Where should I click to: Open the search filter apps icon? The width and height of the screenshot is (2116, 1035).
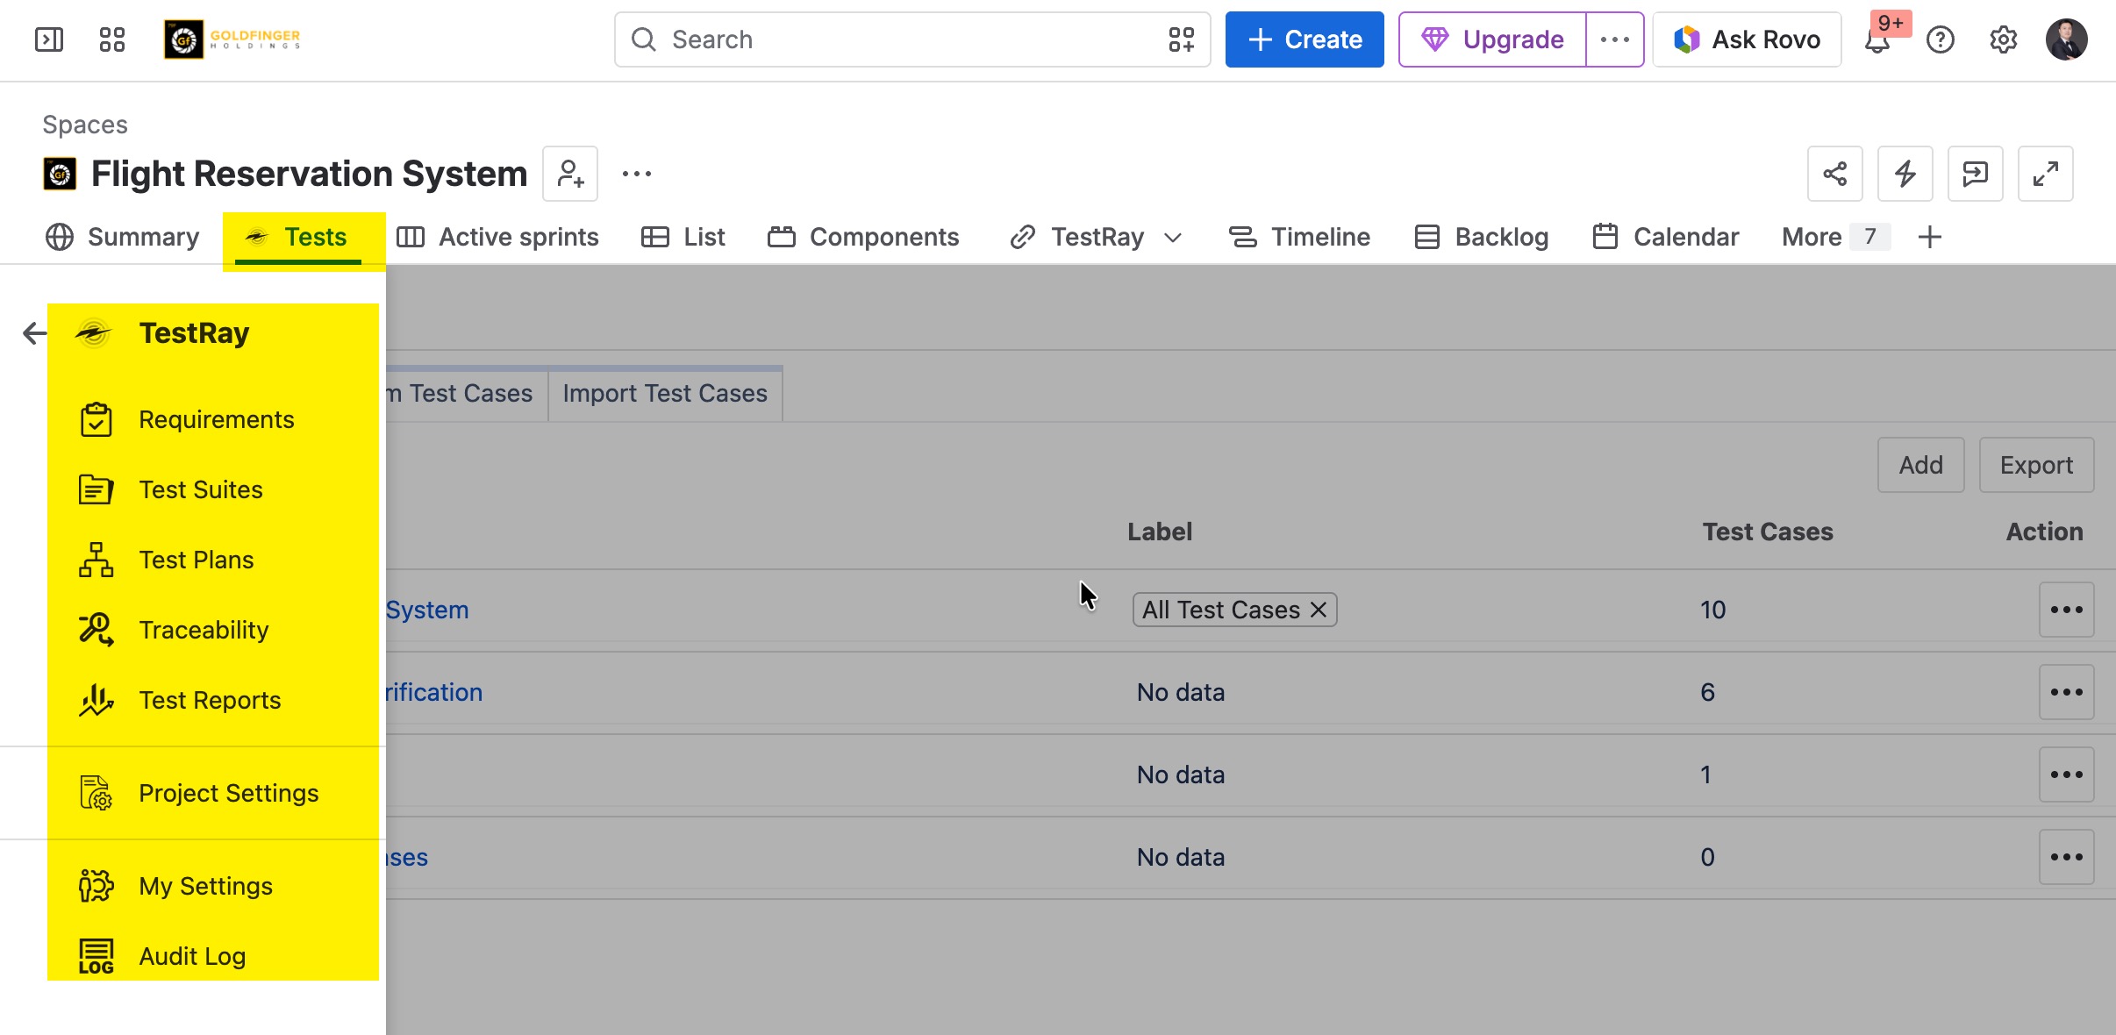(x=1181, y=39)
